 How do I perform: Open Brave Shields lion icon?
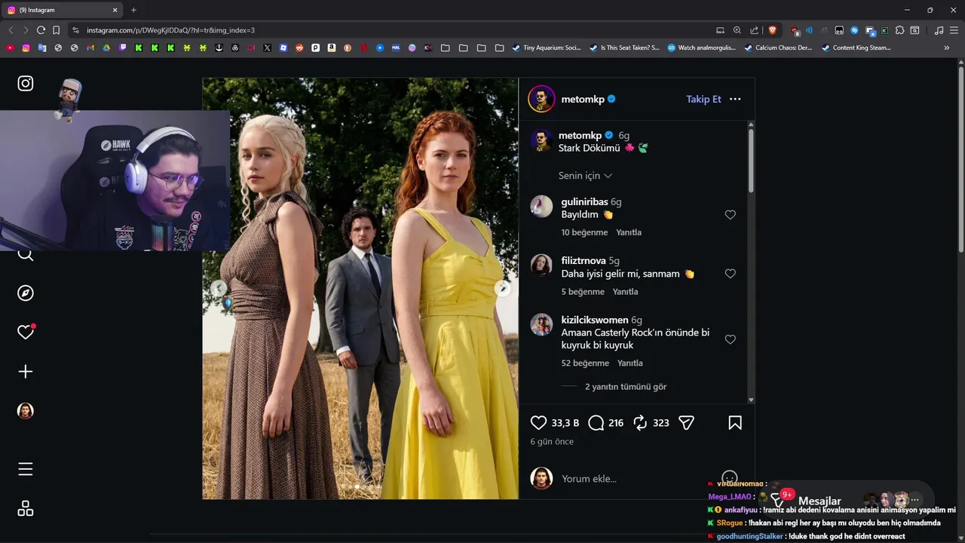[772, 30]
